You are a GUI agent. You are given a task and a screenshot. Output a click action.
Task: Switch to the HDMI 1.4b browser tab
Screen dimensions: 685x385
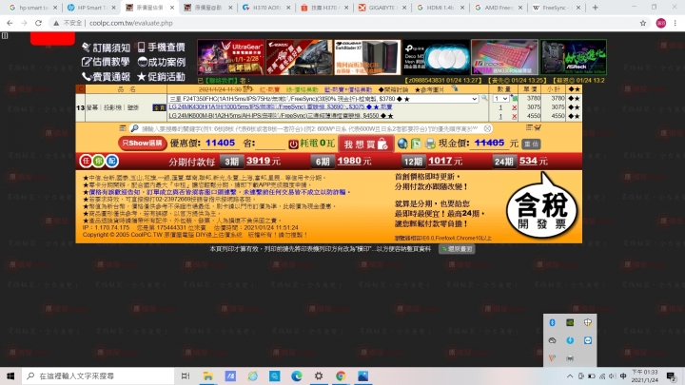pos(440,8)
